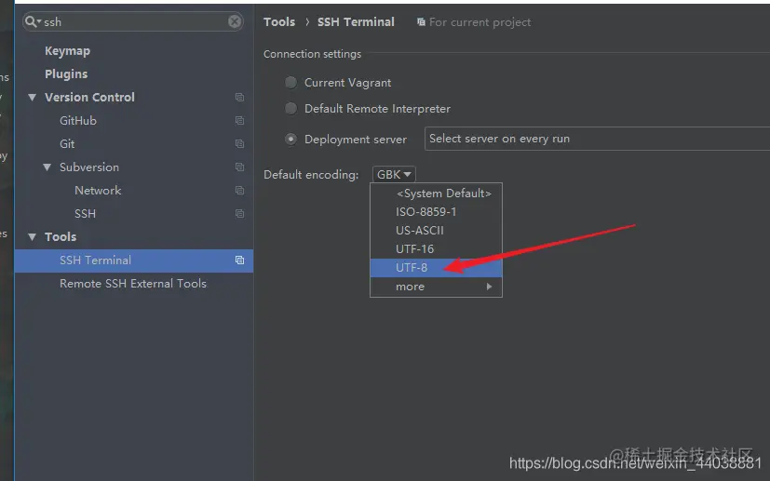Image resolution: width=770 pixels, height=481 pixels.
Task: Select SSH Terminal in settings tree
Action: tap(133, 261)
